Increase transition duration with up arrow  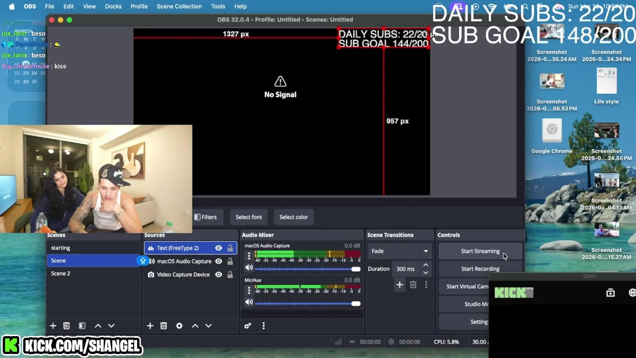tap(425, 266)
